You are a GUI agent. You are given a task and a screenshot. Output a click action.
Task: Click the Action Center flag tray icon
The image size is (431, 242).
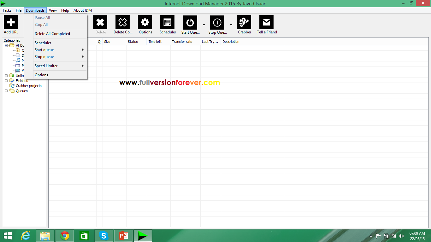[x=378, y=236]
